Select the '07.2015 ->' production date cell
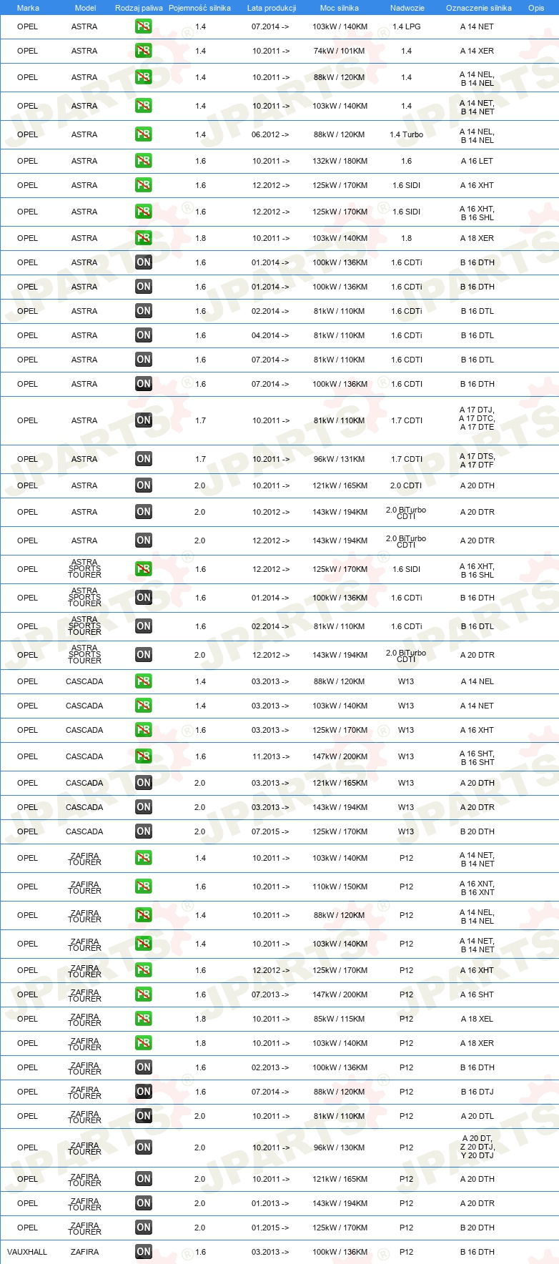Image resolution: width=559 pixels, height=1264 pixels. point(271,831)
